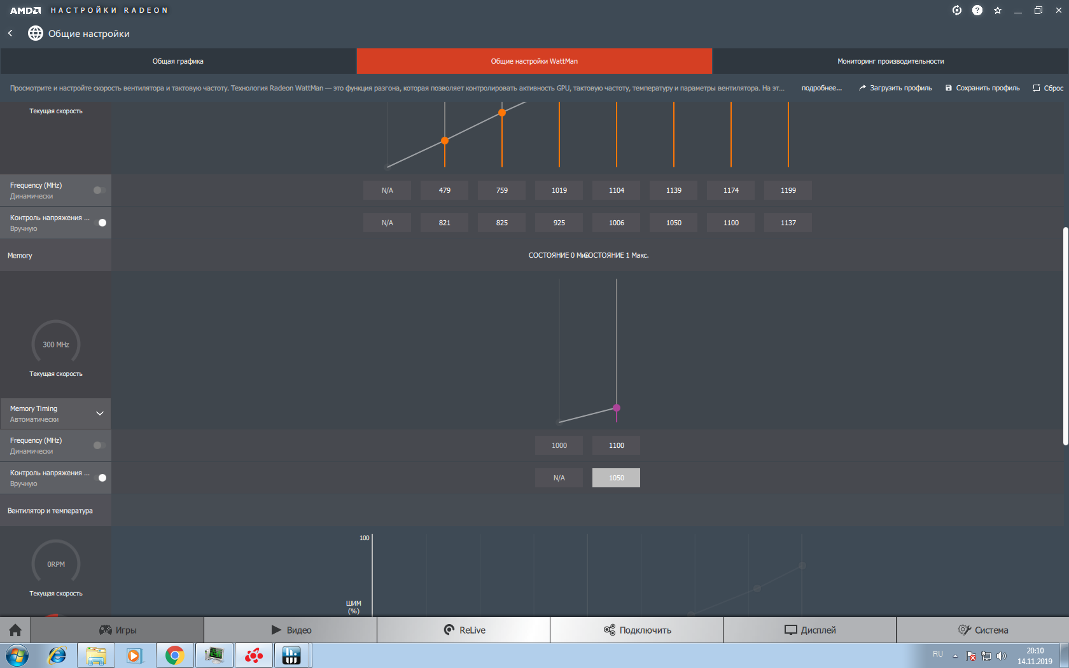Open the green-graph monitor app on taskbar
The image size is (1069, 668).
tap(214, 655)
